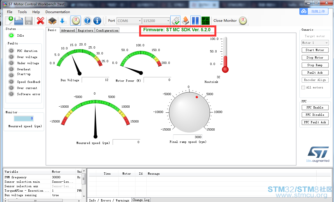The width and height of the screenshot is (334, 202).
Task: Pause monitoring with the blue pause icon
Action: coord(195,21)
